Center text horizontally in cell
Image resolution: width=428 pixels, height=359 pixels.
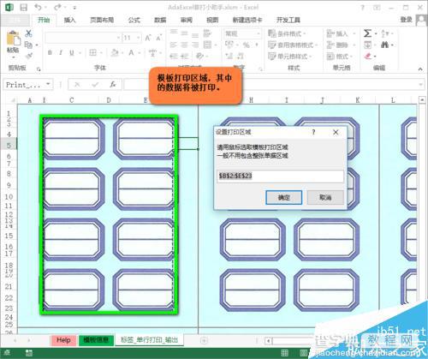184,45
